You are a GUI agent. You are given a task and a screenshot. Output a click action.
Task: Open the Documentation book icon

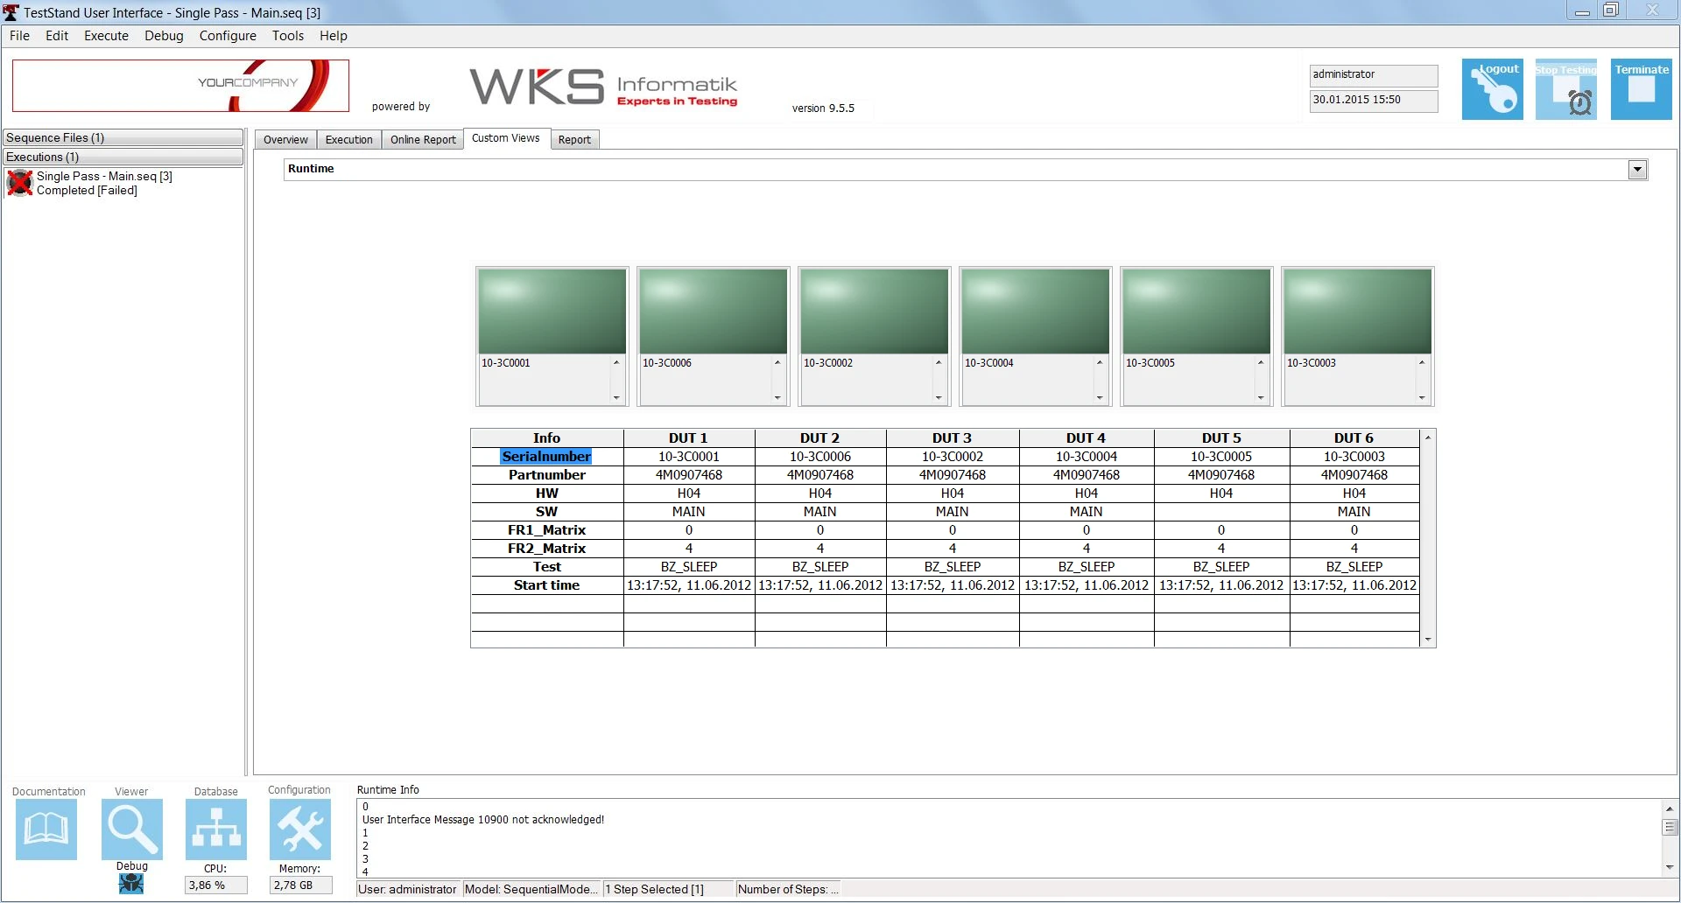click(46, 829)
